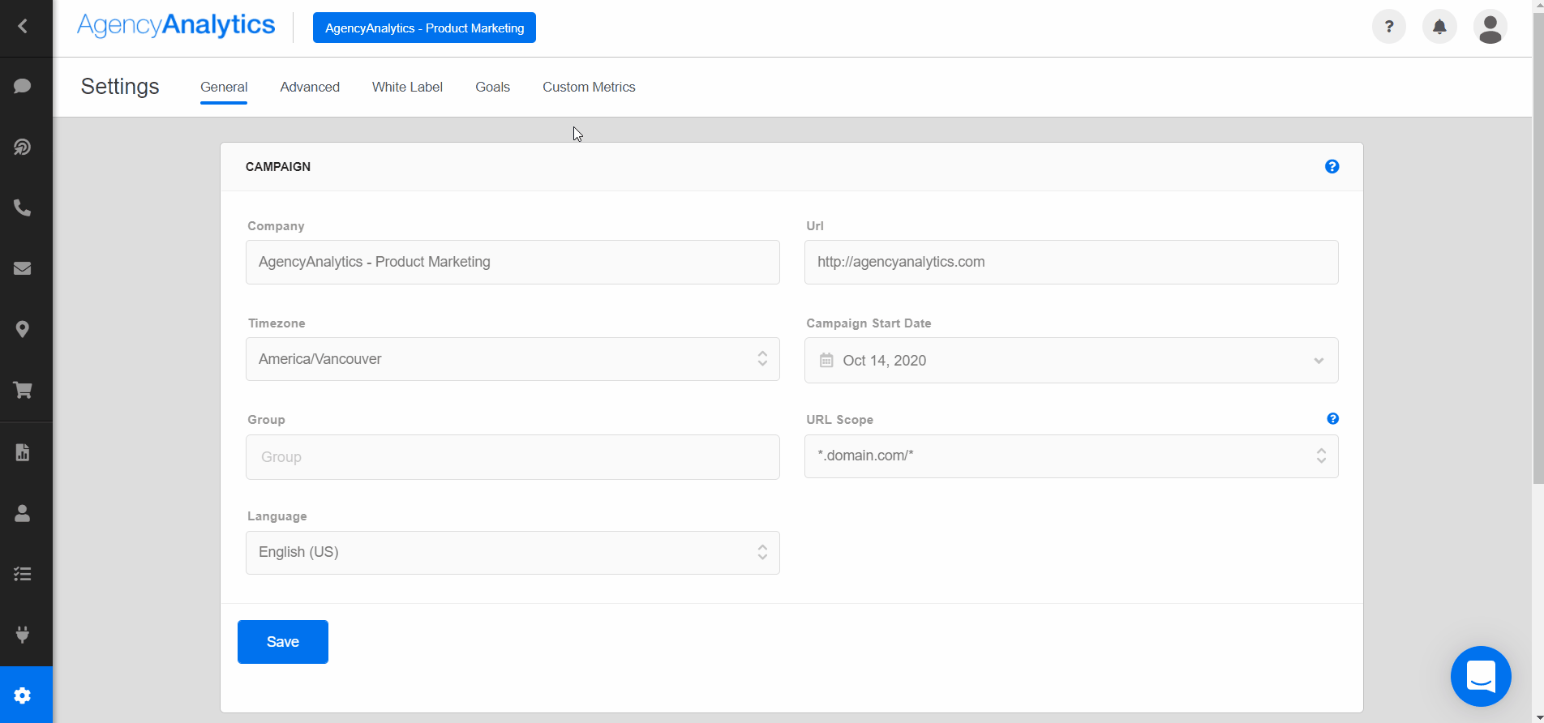Click calendar icon in Campaign Start Date
1544x723 pixels.
point(826,360)
